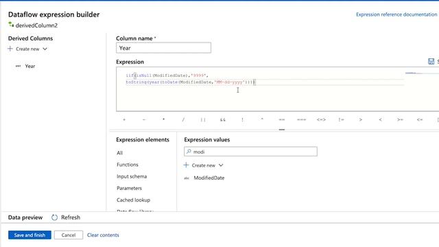
Task: Insert the greater-or-equal >= operator
Action: point(400,119)
